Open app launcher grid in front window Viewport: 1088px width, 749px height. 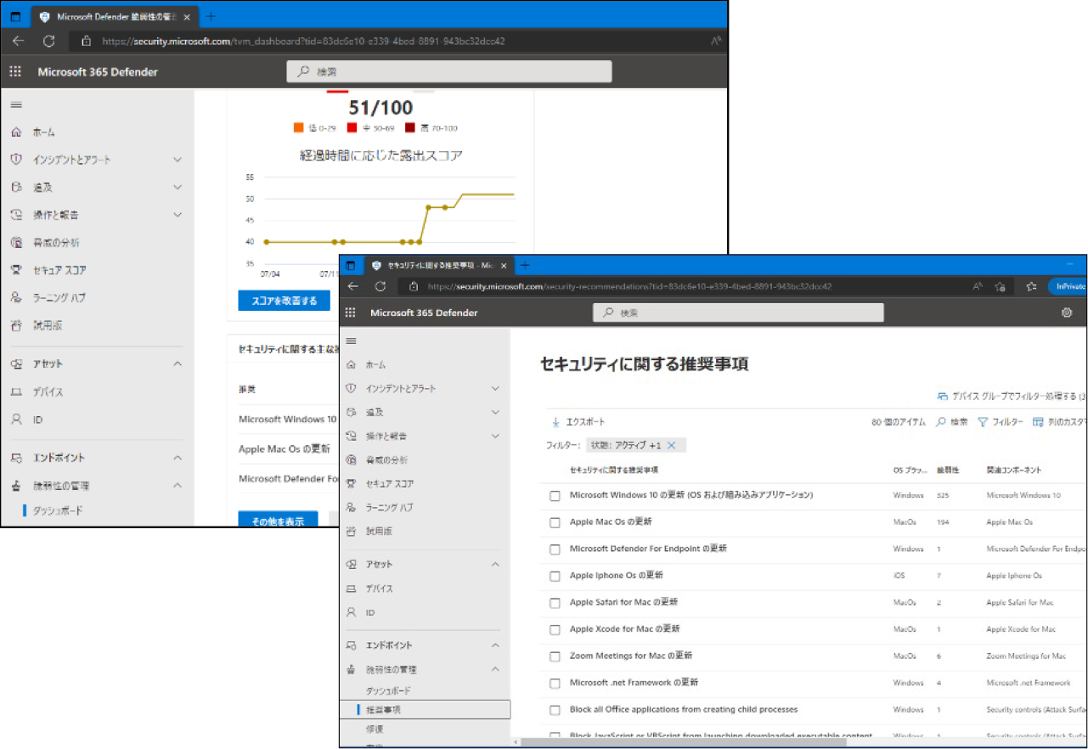[350, 313]
